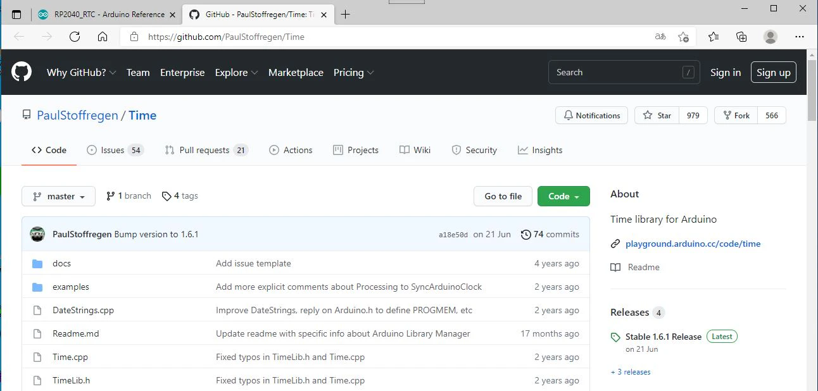Go to browser home page icon

[x=103, y=37]
